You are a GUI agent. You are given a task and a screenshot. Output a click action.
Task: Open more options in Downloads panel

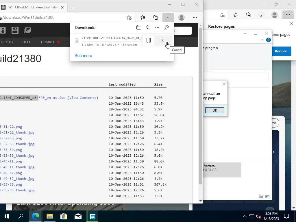tap(157, 27)
